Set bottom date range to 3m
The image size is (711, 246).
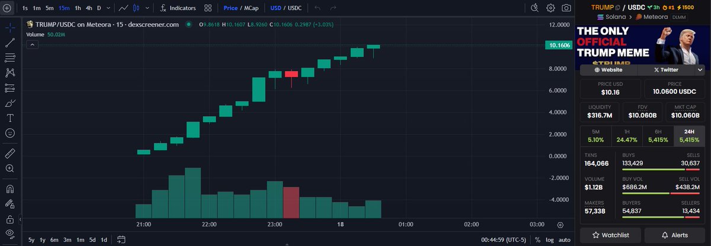pos(68,239)
